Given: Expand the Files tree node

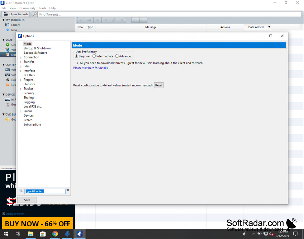Looking at the screenshot, I should click(21, 67).
